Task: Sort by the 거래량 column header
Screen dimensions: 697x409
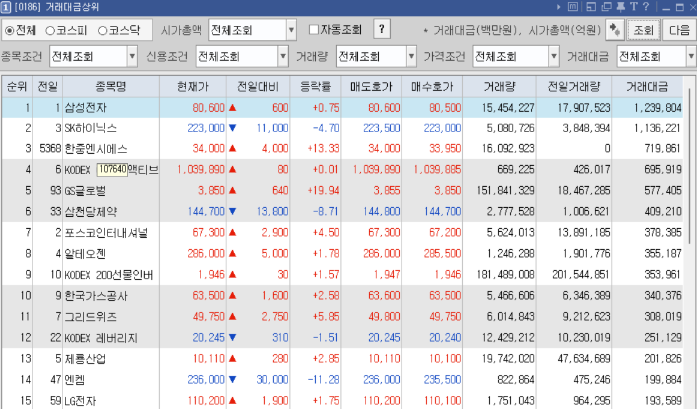Action: tap(499, 86)
